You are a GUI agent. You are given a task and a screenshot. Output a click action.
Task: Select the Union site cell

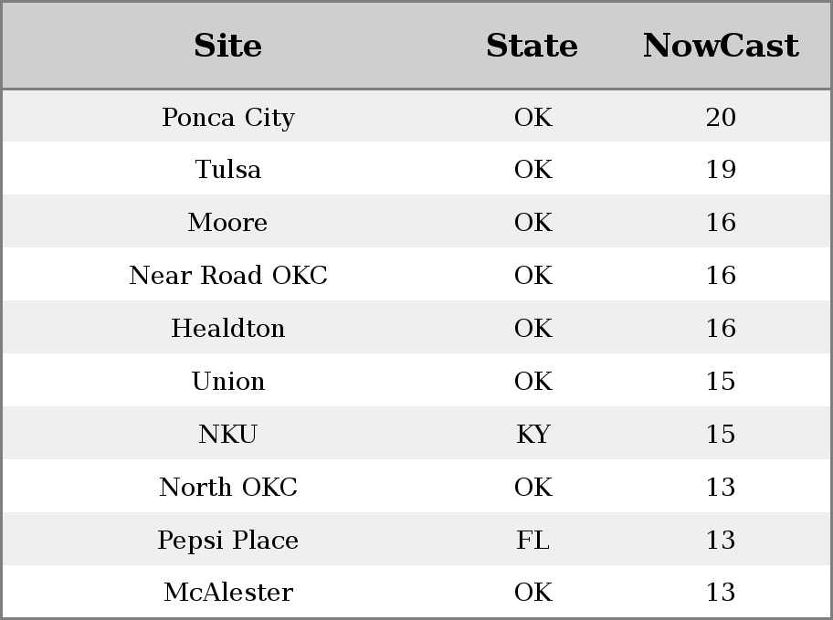click(x=228, y=381)
